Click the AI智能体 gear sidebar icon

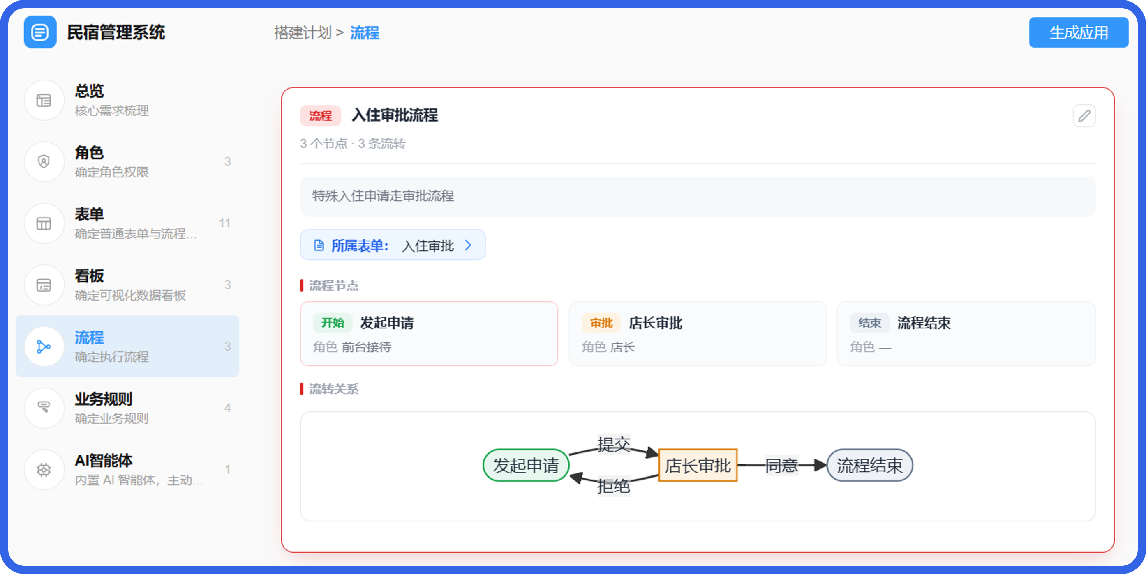44,470
